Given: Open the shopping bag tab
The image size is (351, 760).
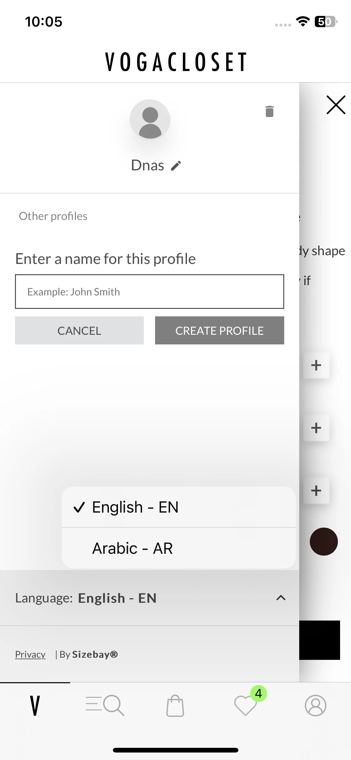Looking at the screenshot, I should (x=175, y=705).
